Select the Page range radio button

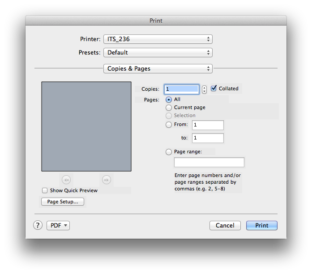click(x=169, y=152)
